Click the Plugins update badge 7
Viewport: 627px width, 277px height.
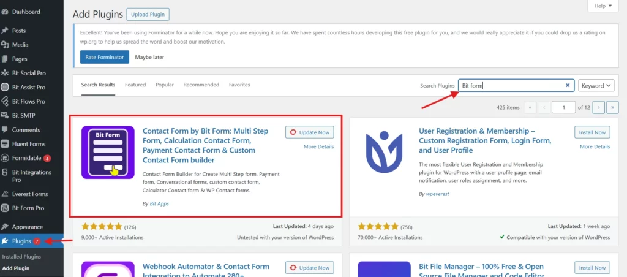[36, 241]
